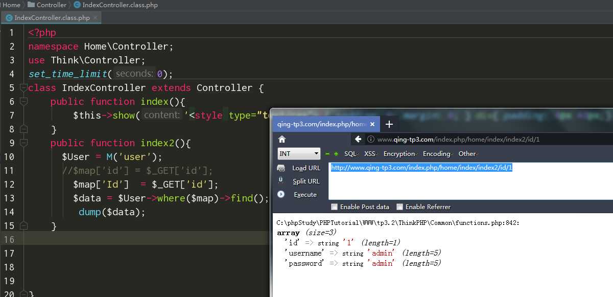Click the Split URL button
The image size is (613, 297).
[x=306, y=181]
